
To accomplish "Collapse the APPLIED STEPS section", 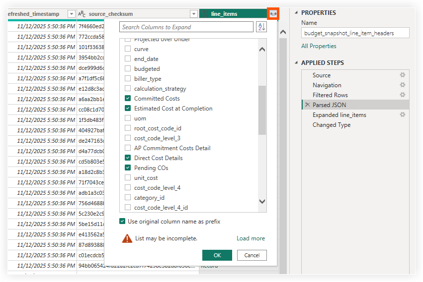I will click(x=296, y=62).
